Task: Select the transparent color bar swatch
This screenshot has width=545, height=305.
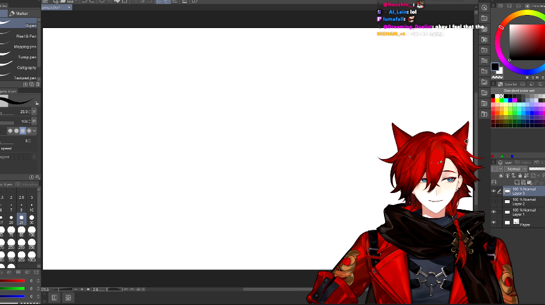Action: 497,77
